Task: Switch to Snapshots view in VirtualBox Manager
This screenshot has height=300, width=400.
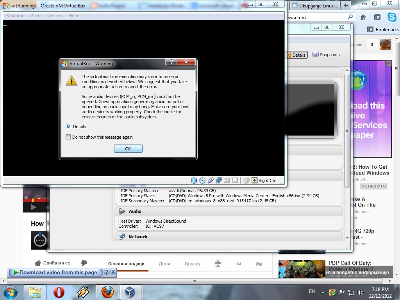Action: pos(326,55)
